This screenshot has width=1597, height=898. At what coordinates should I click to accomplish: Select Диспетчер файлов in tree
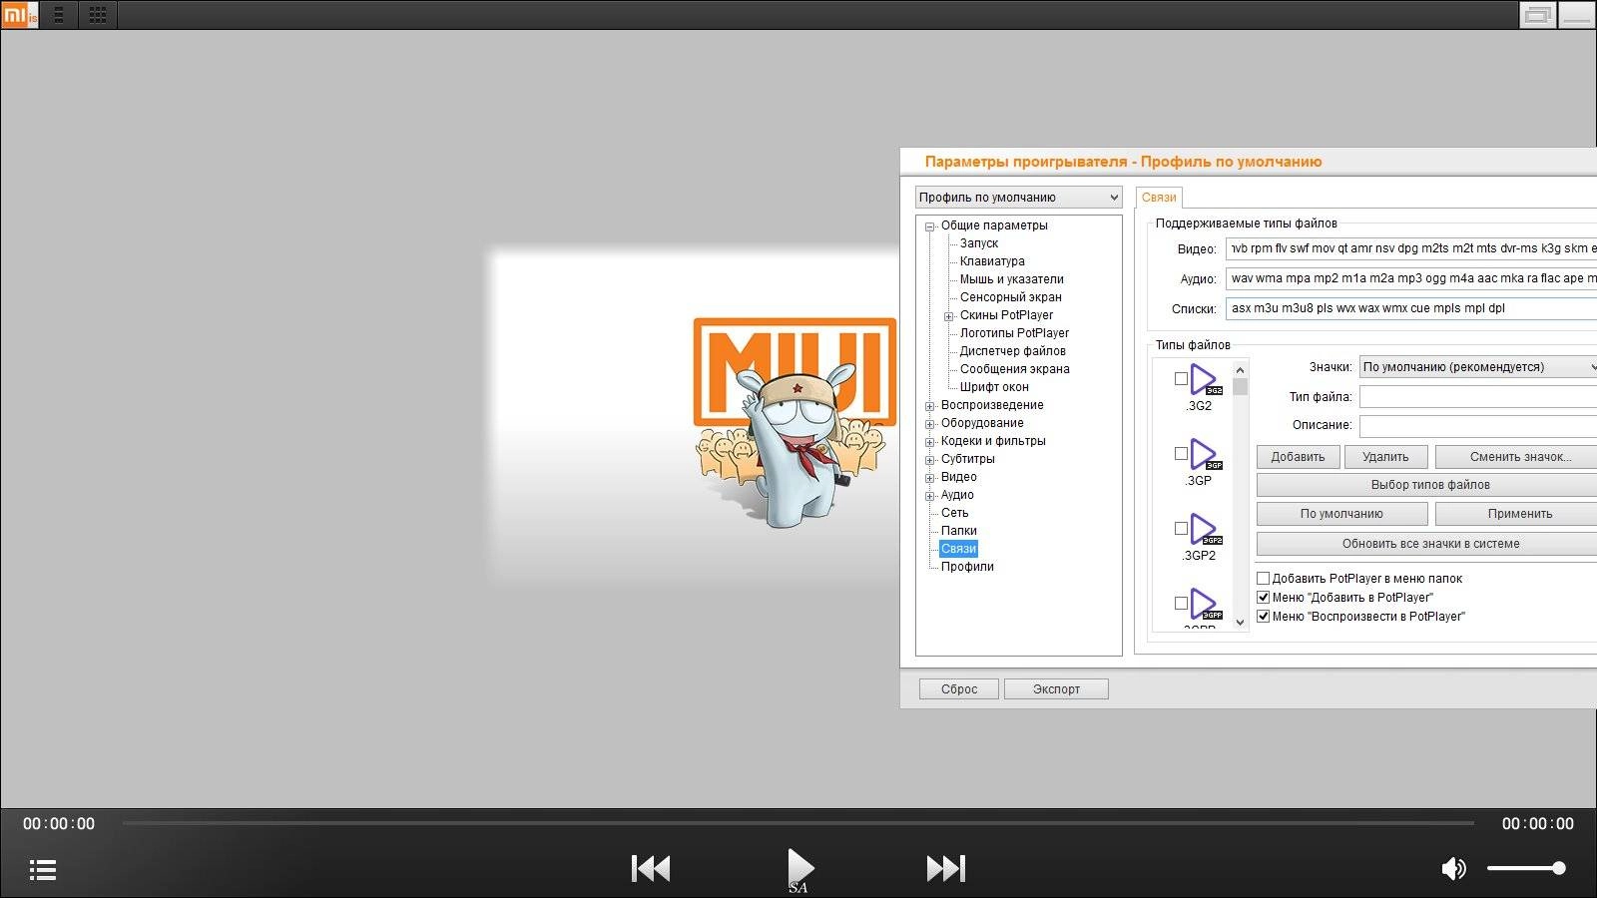tap(1013, 351)
